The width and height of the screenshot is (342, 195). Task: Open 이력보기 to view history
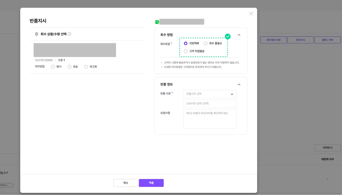[x=327, y=147]
